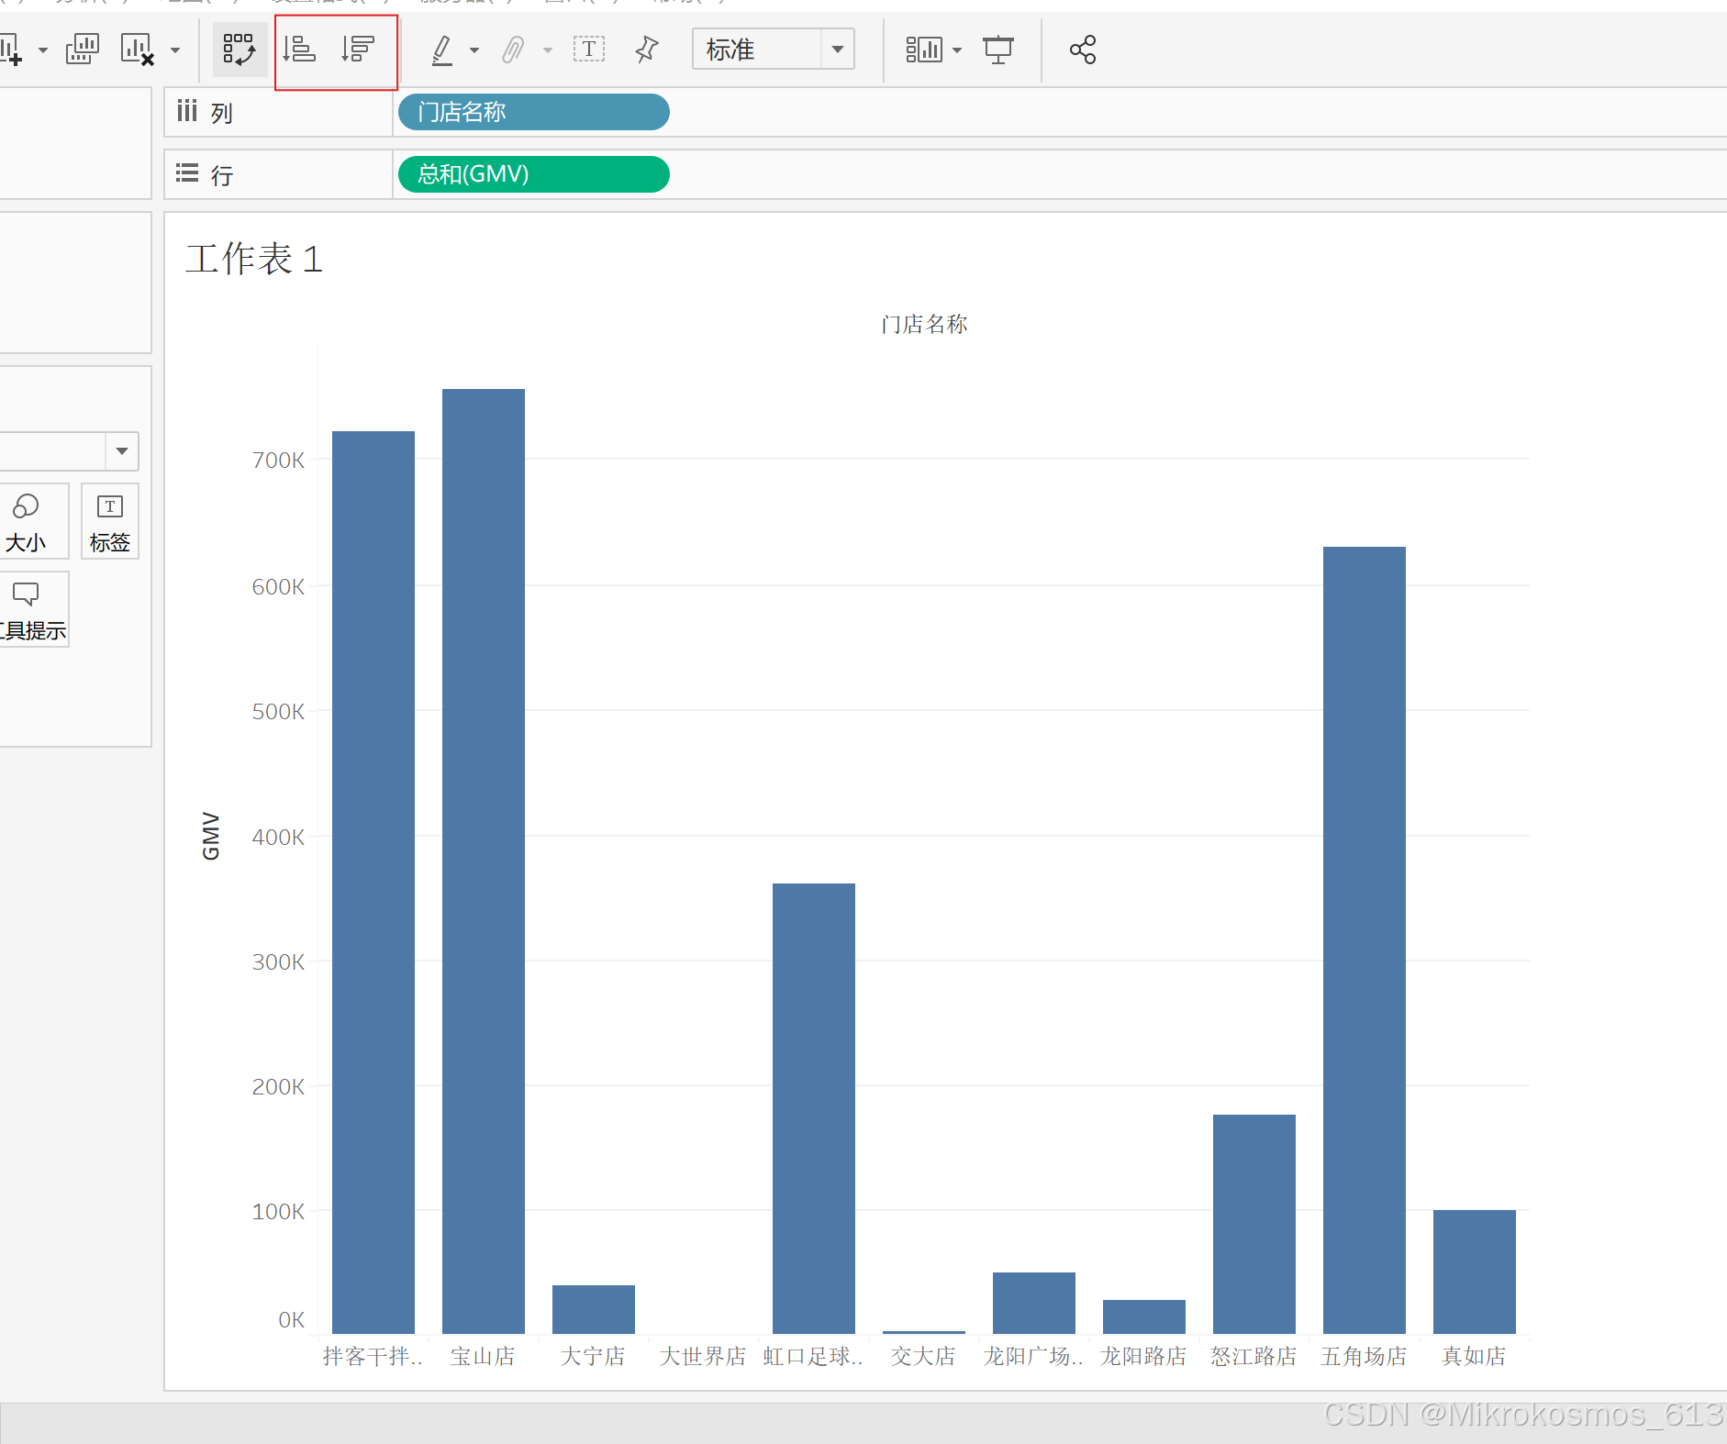Click the 工作表 1 sheet title
Image resolution: width=1727 pixels, height=1444 pixels.
click(254, 259)
